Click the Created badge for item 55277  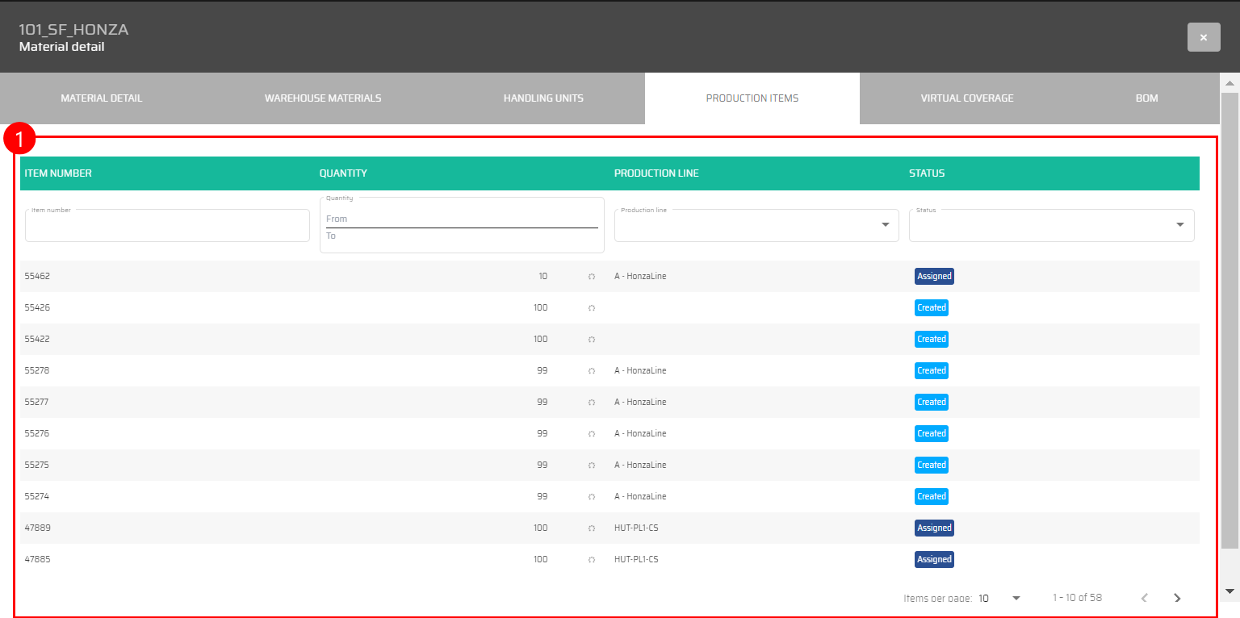931,403
